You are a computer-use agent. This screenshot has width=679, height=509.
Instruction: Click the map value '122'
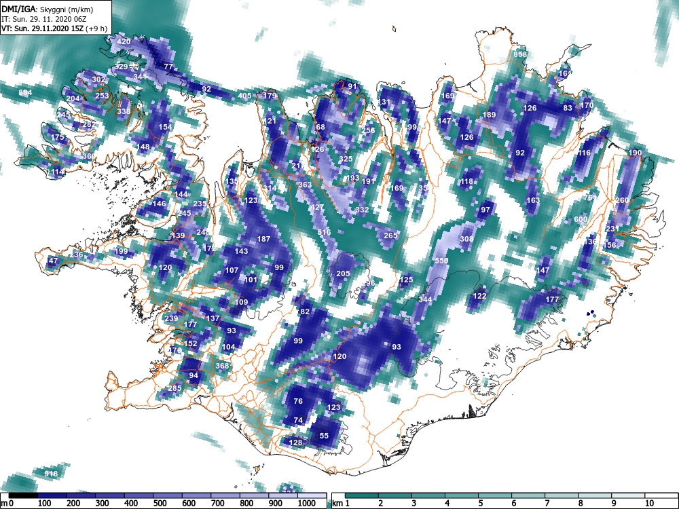(x=479, y=296)
